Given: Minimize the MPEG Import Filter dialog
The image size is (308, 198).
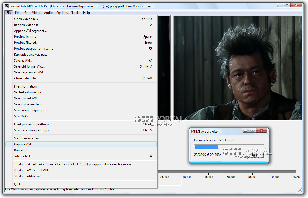Looking at the screenshot, I should tap(245, 130).
